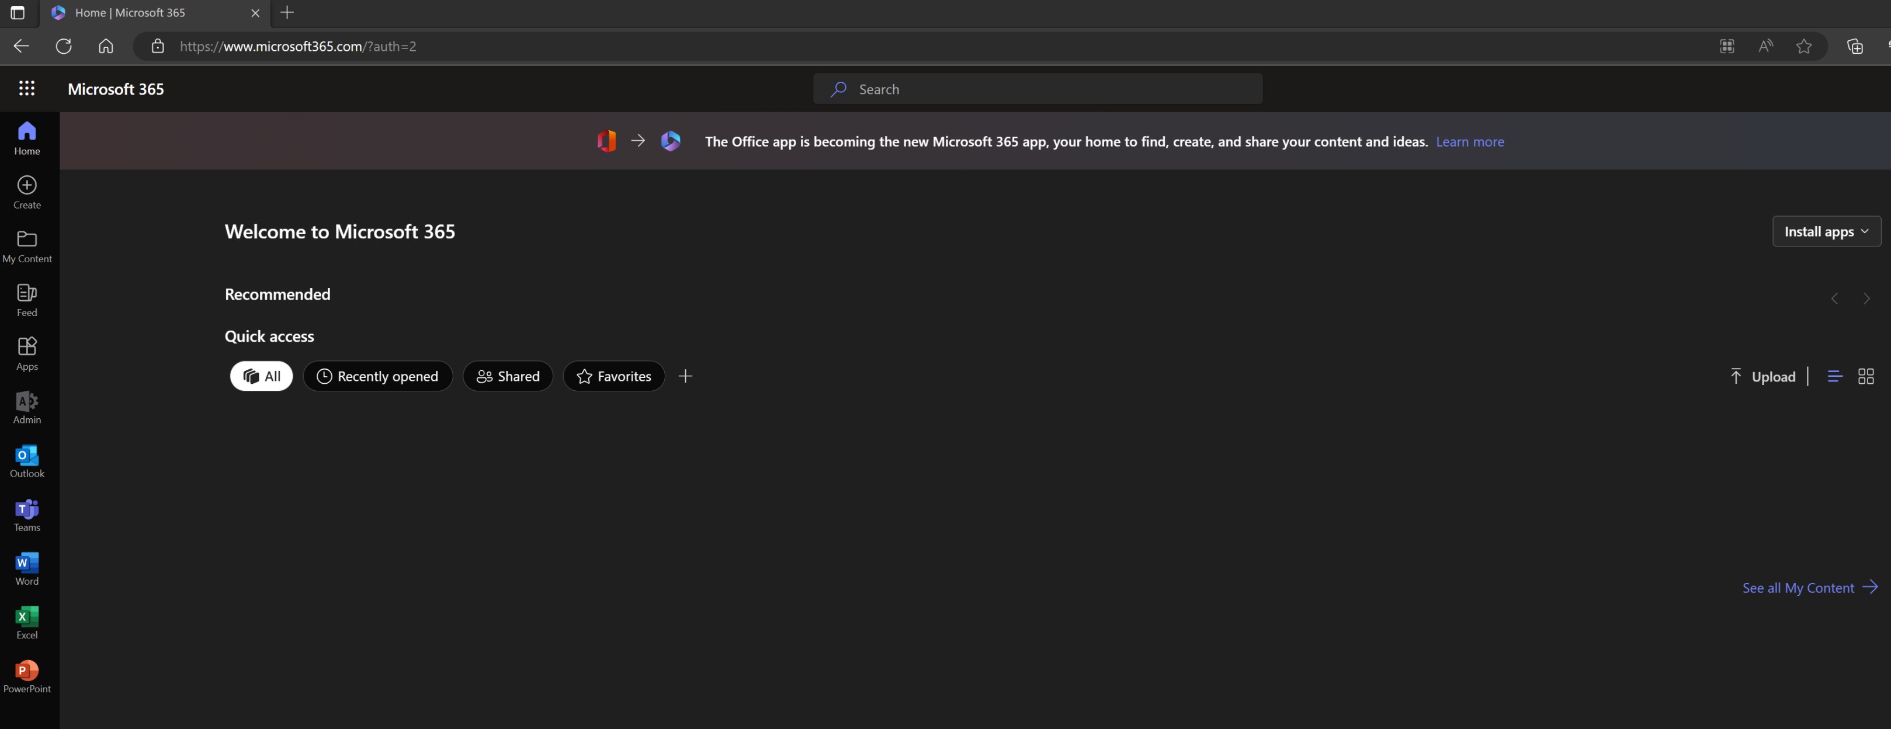Open the app launcher waffle icon
The image size is (1891, 729).
click(27, 89)
